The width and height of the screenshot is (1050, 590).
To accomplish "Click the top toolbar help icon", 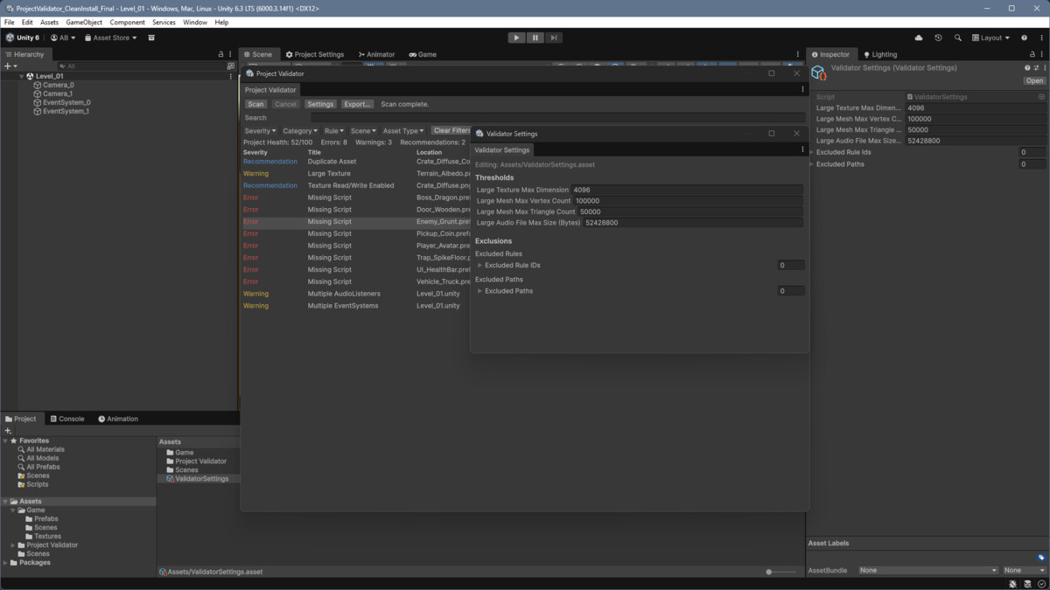I will (1025, 38).
